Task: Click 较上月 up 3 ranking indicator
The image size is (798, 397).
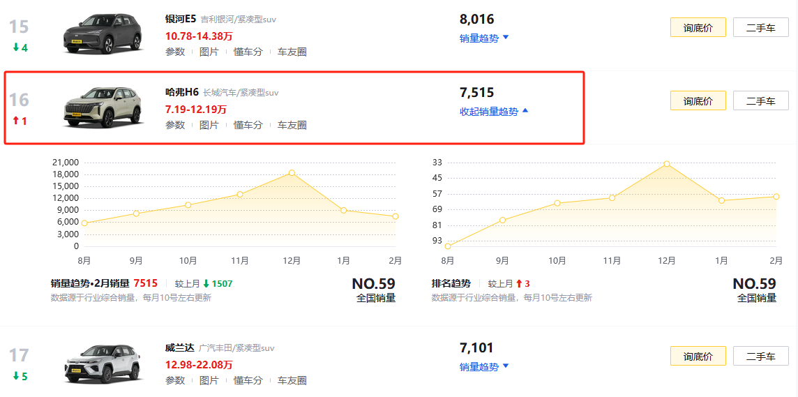Action: point(509,283)
